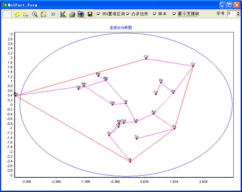
Task: Click the arrow pointer tool button
Action: pyautogui.click(x=6, y=14)
